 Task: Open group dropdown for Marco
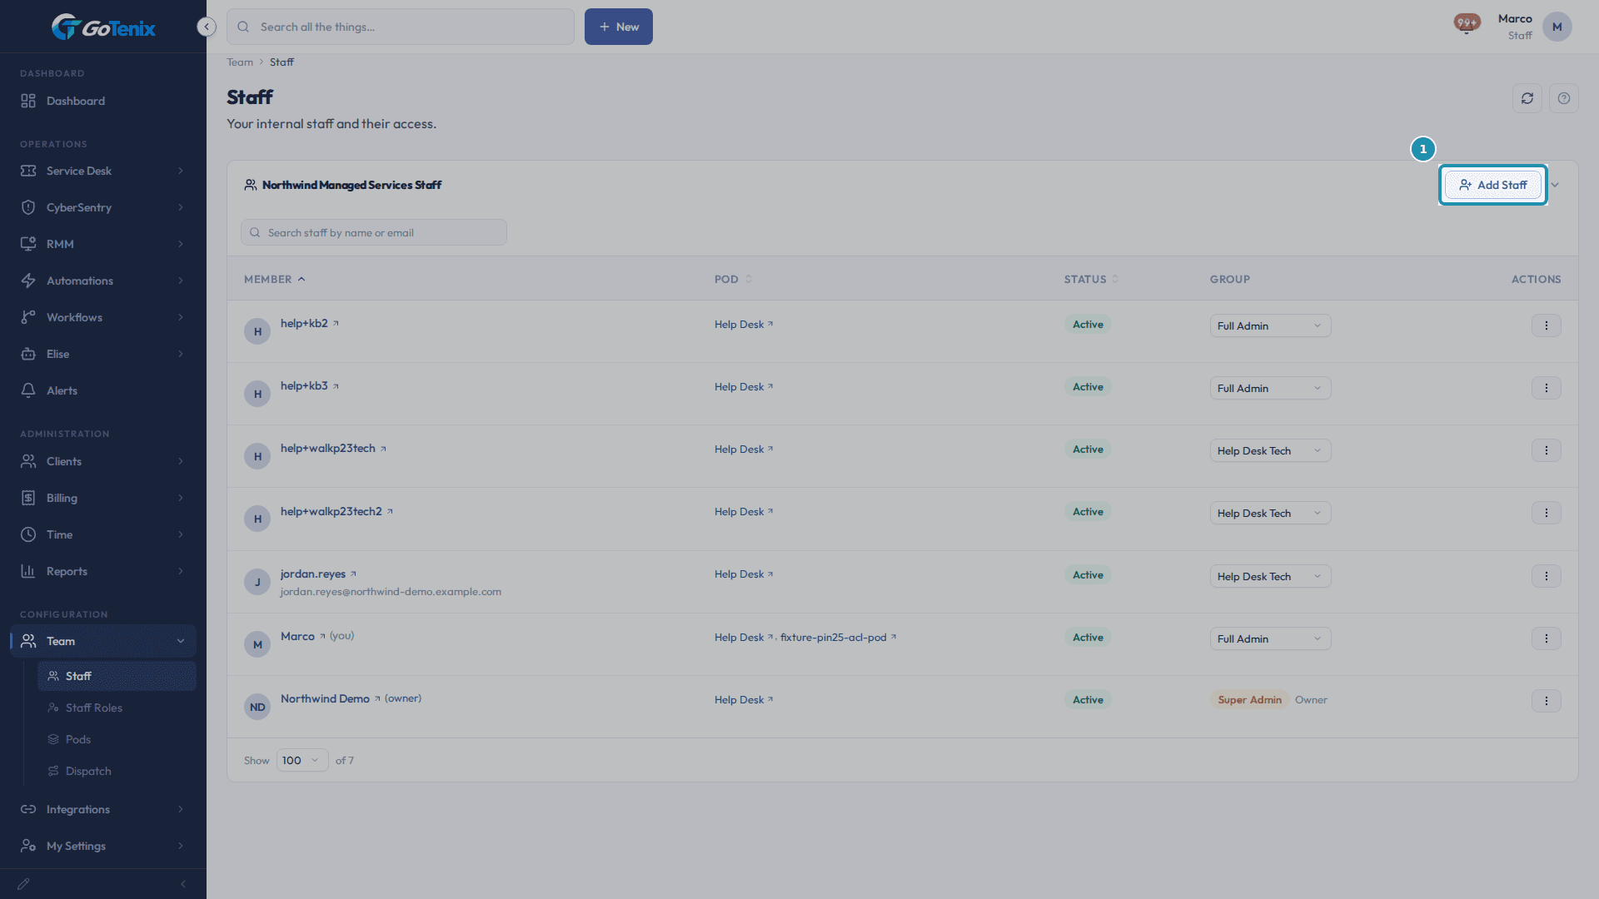[x=1270, y=638]
